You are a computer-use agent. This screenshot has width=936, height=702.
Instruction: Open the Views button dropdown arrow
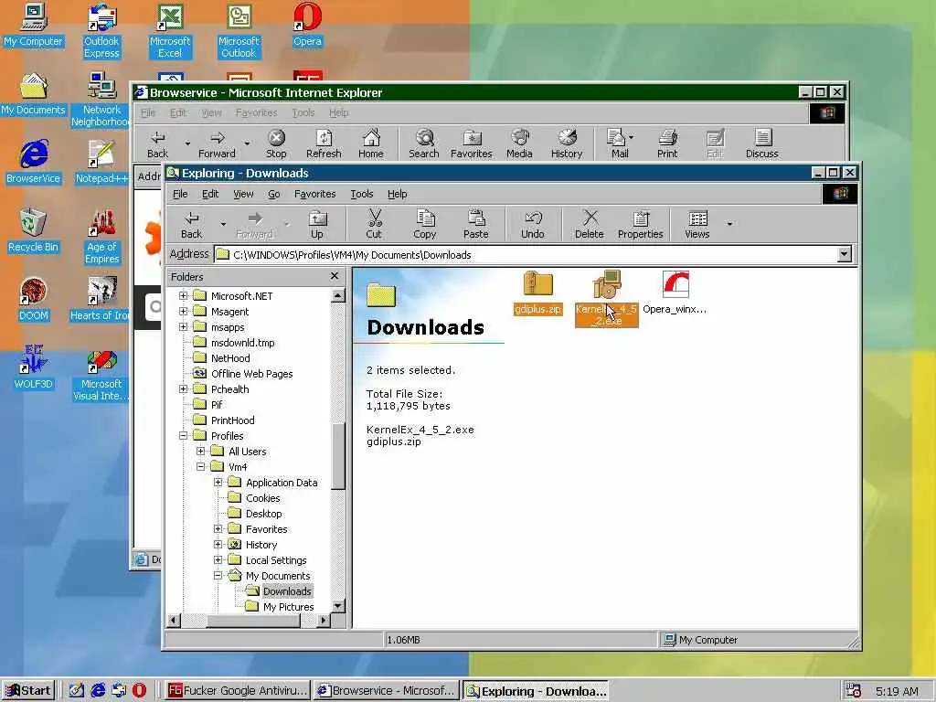coord(729,224)
